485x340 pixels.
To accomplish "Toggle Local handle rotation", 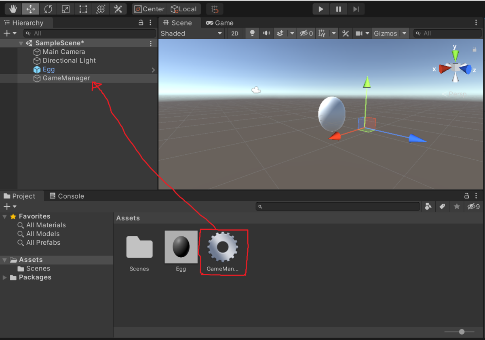I will pos(183,9).
